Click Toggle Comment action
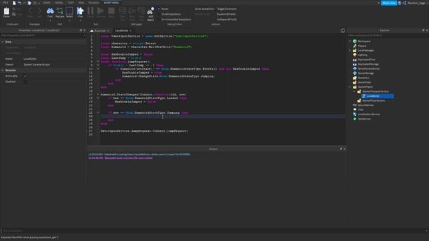 point(227,9)
